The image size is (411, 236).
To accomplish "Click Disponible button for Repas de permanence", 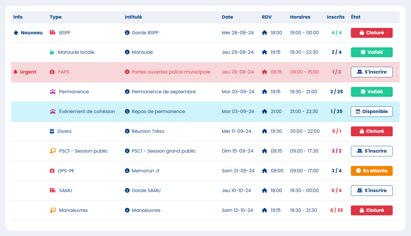I will point(371,112).
